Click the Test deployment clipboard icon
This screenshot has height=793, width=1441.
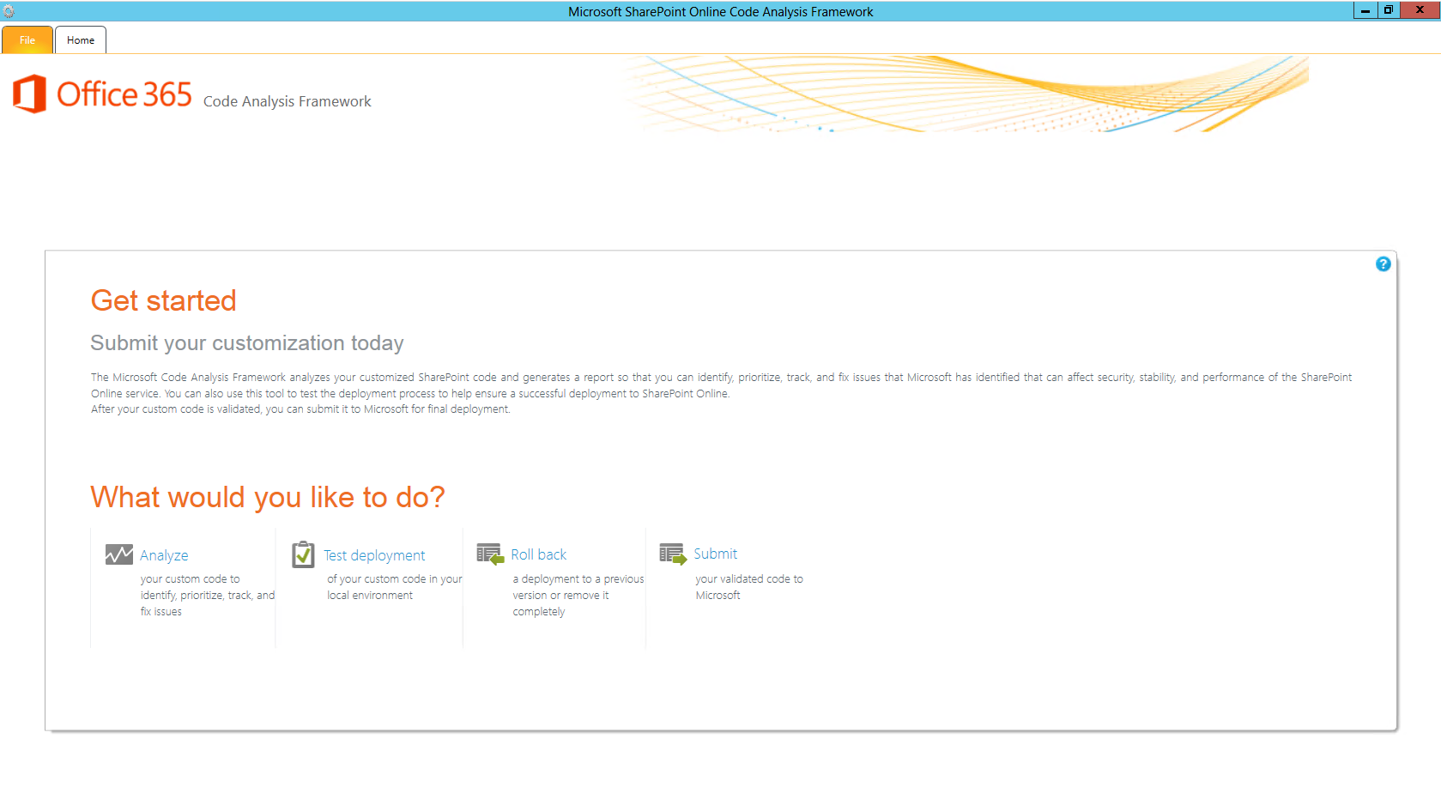coord(303,554)
